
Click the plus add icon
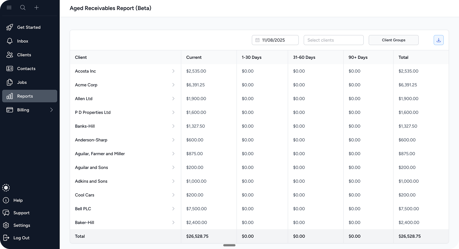pyautogui.click(x=37, y=8)
